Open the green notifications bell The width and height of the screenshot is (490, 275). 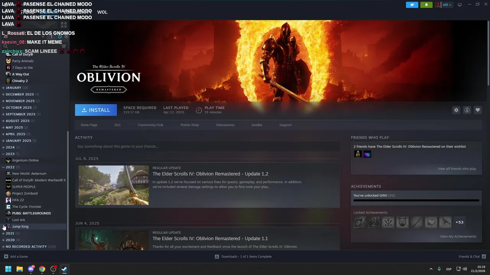click(x=426, y=5)
